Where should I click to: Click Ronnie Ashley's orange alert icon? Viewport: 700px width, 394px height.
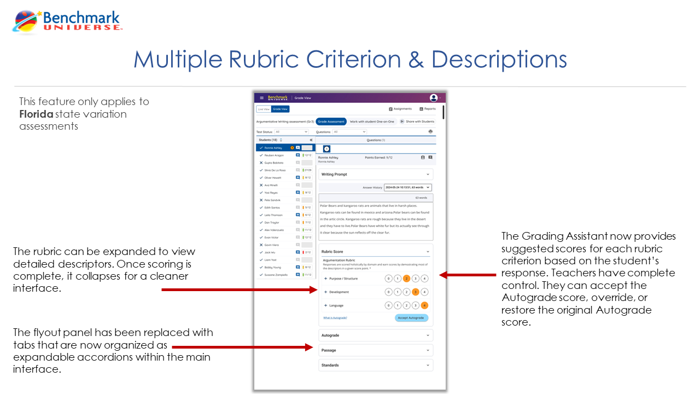[x=292, y=148]
